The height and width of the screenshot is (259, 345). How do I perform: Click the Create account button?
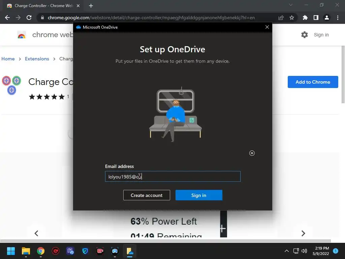(147, 195)
